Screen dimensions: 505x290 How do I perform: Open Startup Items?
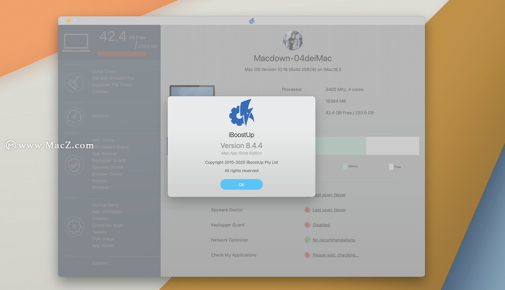tap(105, 205)
